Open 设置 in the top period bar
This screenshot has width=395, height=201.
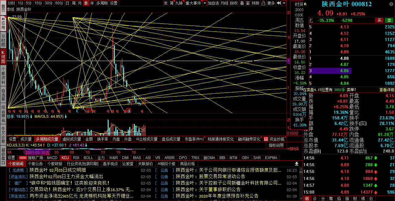114,3
